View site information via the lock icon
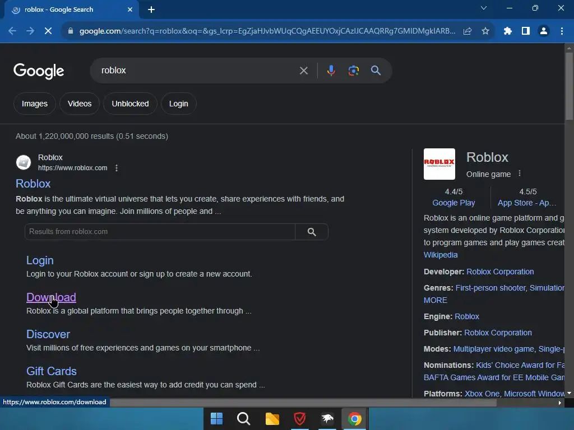Viewport: 574px width, 430px height. point(71,31)
